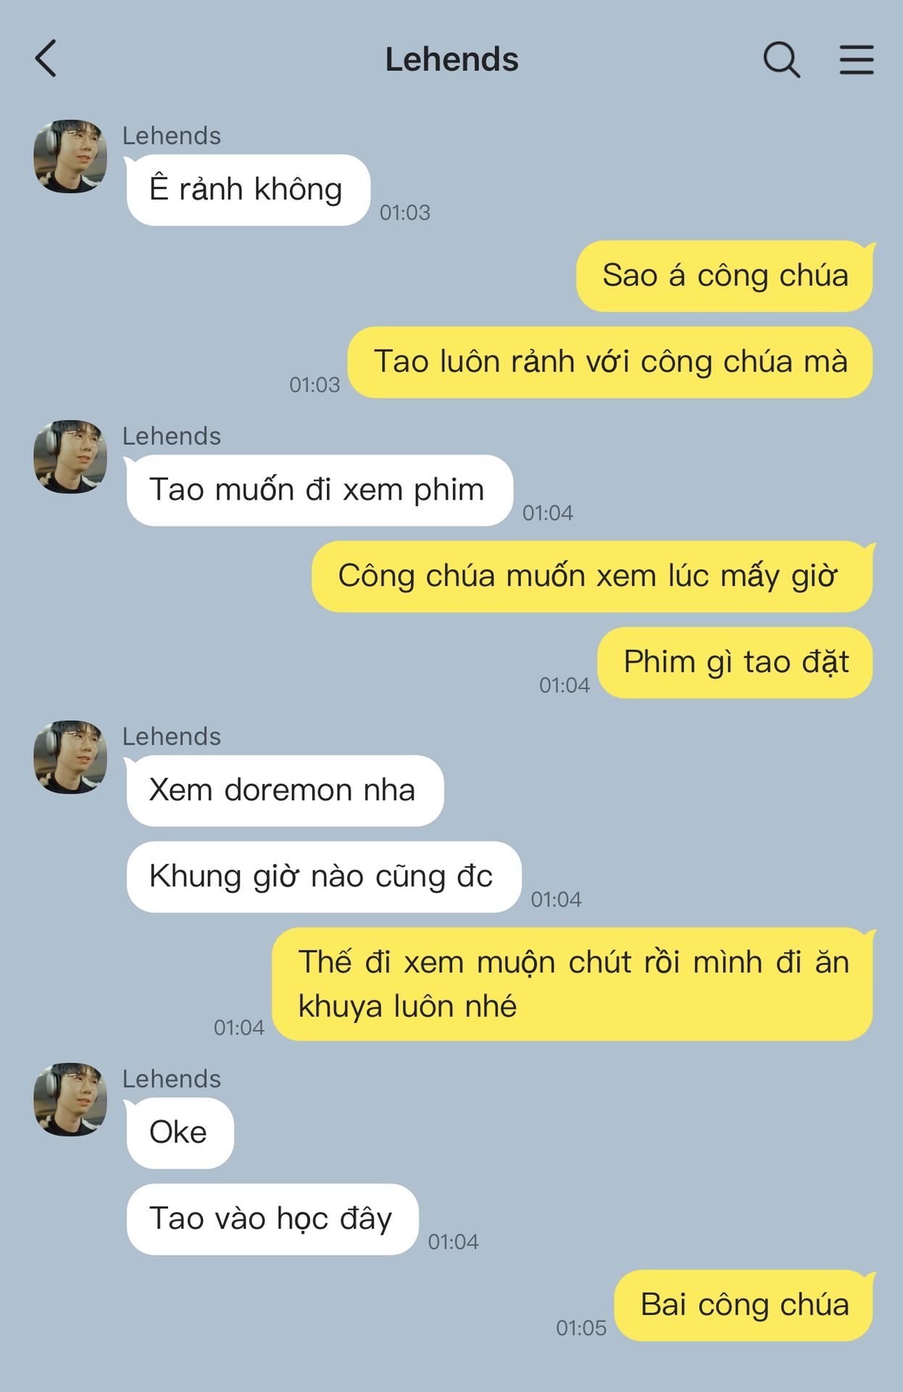Open the search magnifier icon

point(782,59)
